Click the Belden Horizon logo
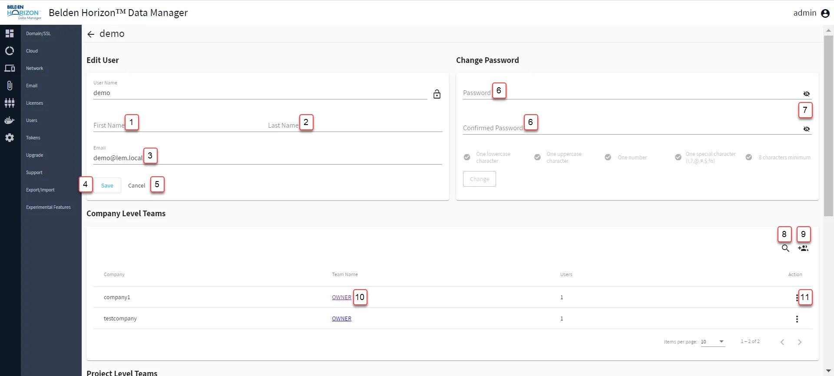The image size is (834, 376). tap(24, 13)
